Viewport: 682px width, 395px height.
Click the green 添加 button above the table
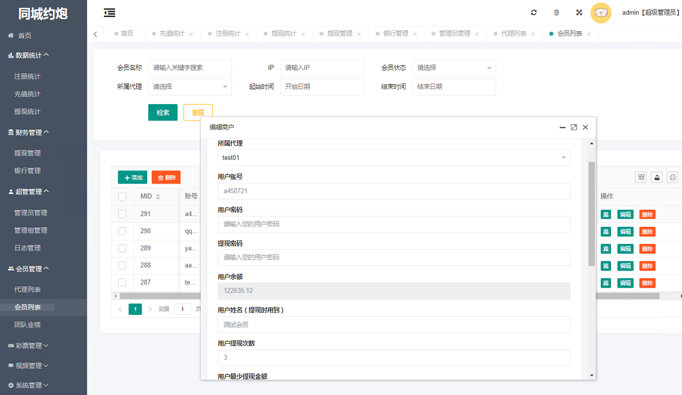(x=132, y=177)
